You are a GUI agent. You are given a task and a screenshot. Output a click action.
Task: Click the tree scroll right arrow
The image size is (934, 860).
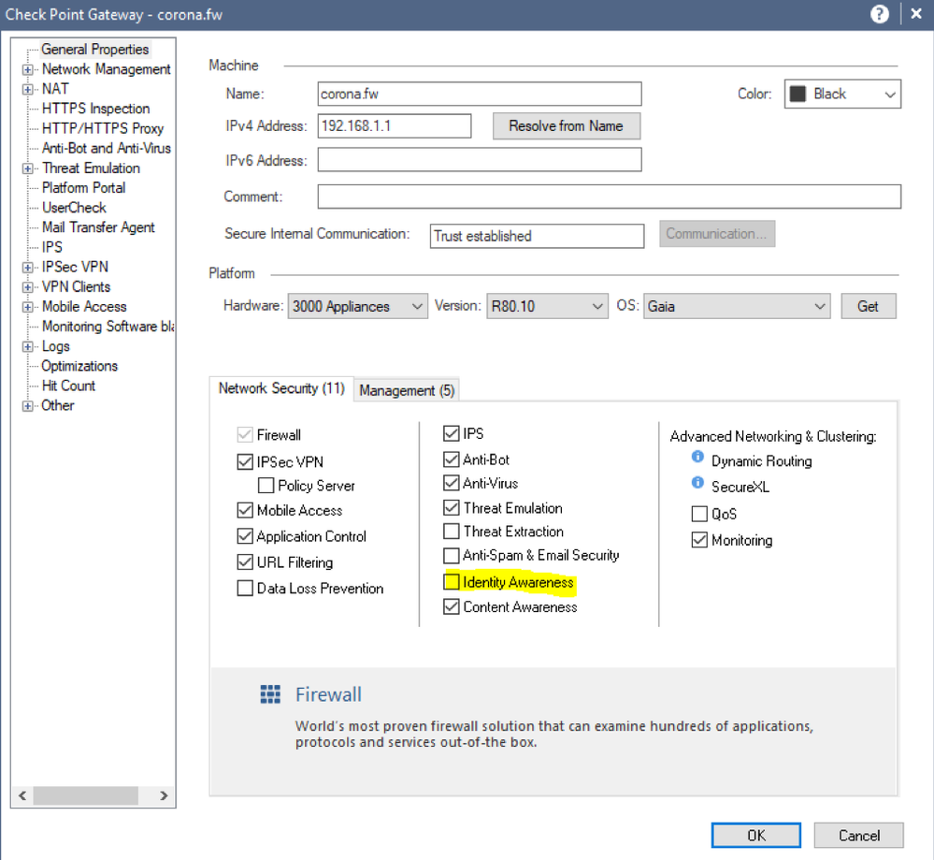pyautogui.click(x=164, y=795)
